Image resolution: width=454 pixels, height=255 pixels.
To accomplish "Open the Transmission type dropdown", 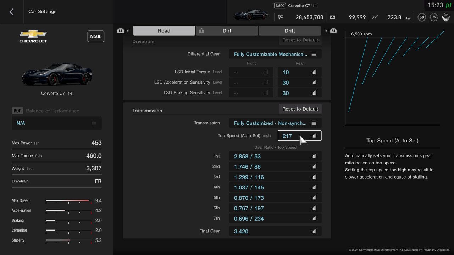I will [275, 123].
